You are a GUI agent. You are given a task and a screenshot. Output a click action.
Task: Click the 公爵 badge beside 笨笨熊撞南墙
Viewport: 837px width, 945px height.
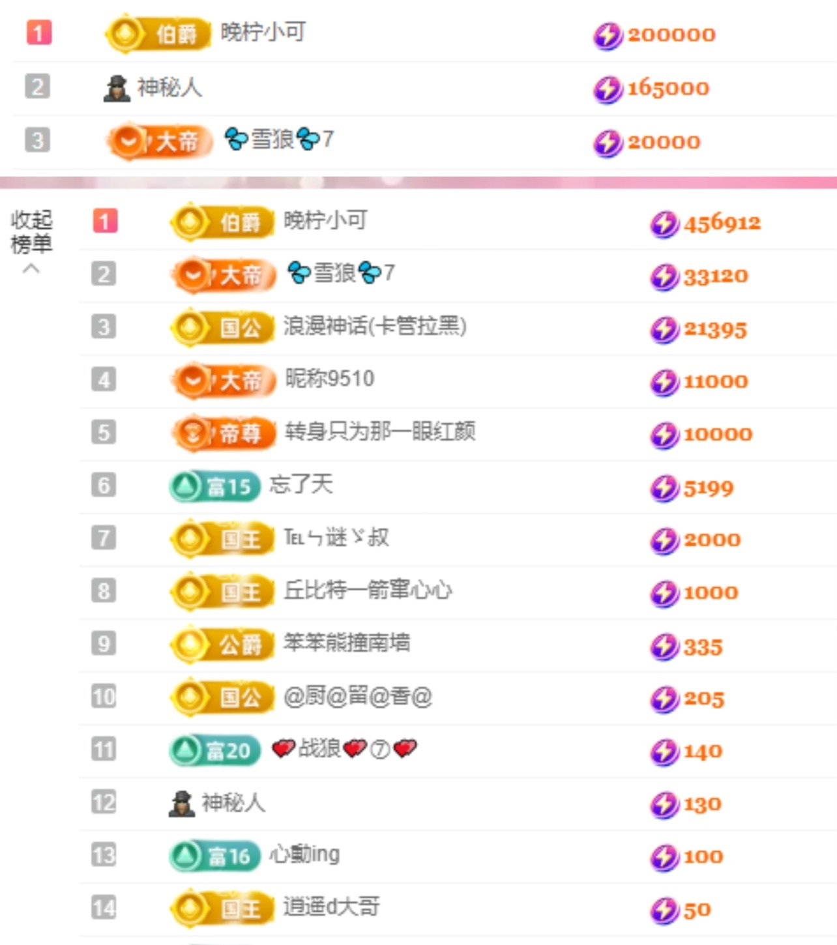pyautogui.click(x=223, y=645)
